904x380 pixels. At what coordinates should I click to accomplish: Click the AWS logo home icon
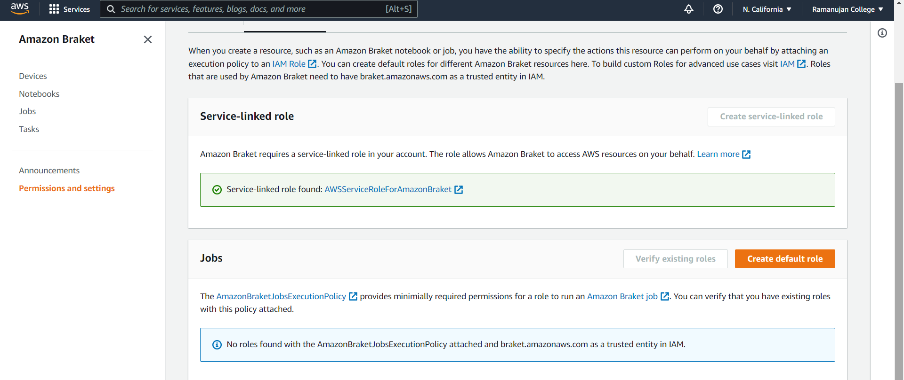point(20,8)
